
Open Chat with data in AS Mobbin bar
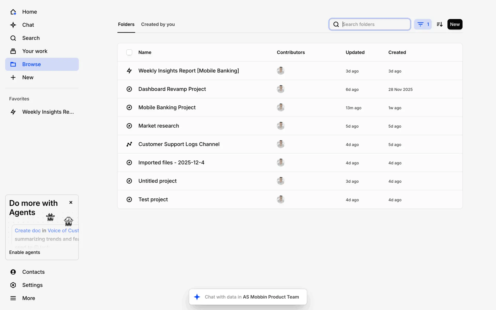pyautogui.click(x=248, y=297)
